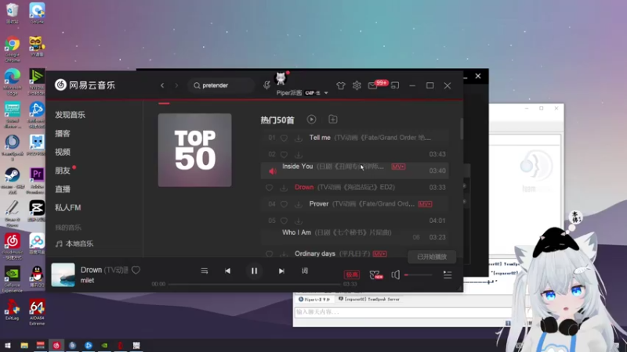Go back with the left navigation arrow
This screenshot has width=627, height=352.
[x=162, y=85]
